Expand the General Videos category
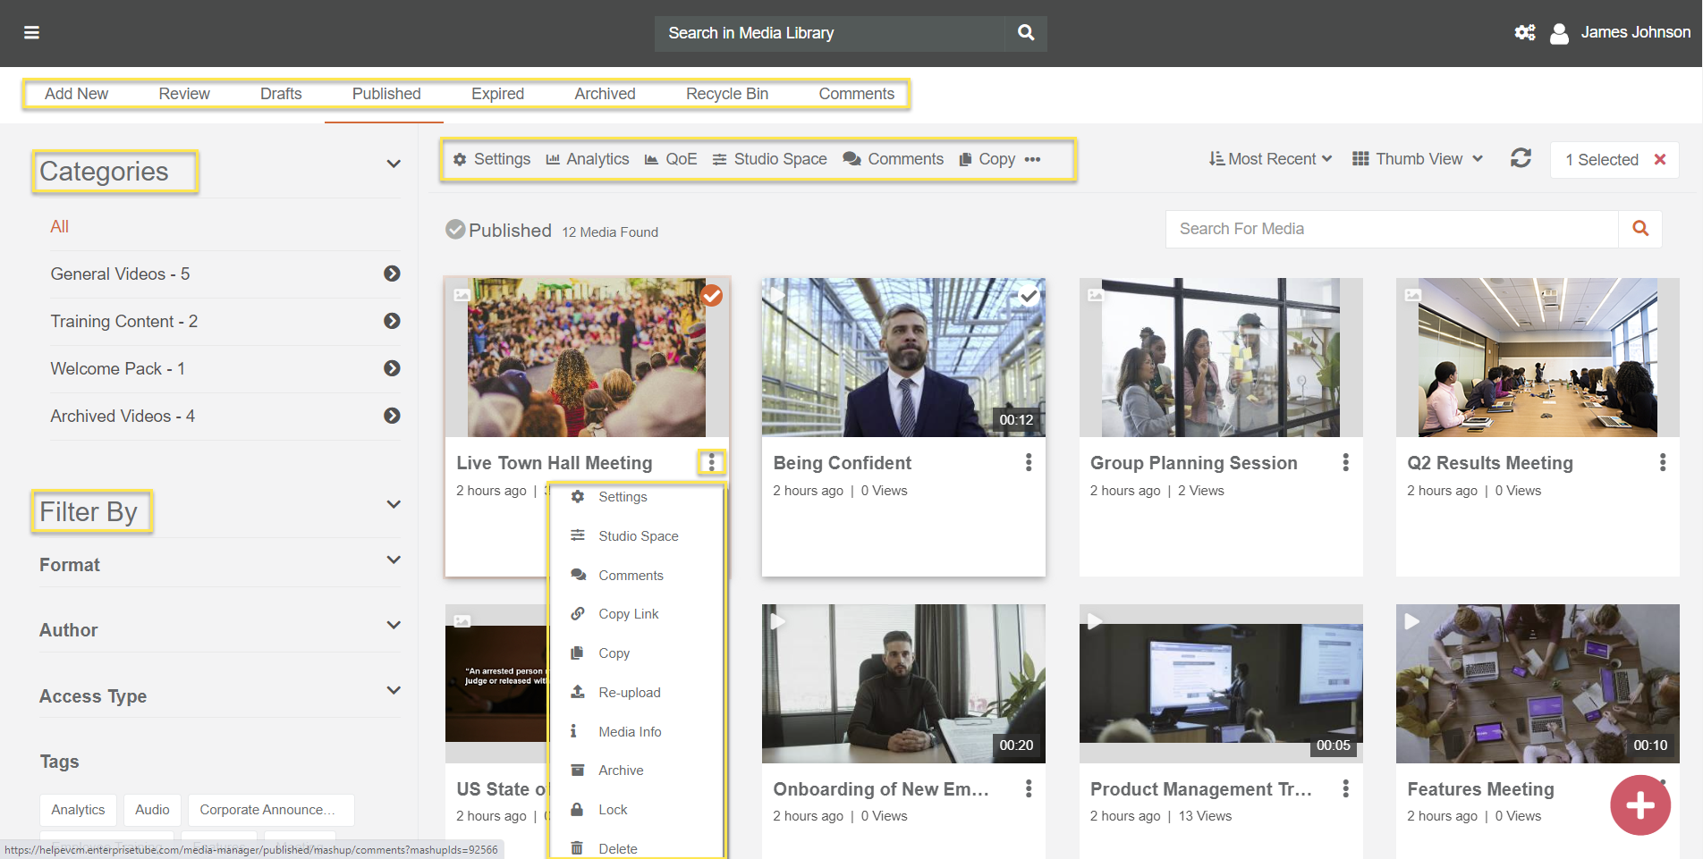 point(392,274)
